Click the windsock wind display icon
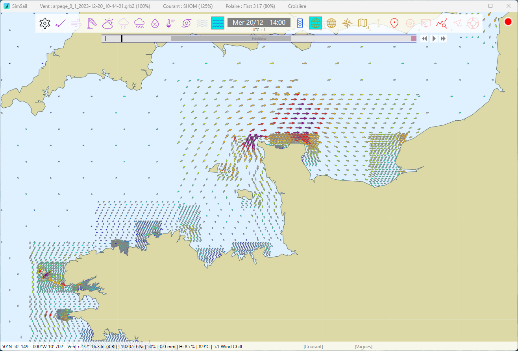The width and height of the screenshot is (518, 351). click(92, 23)
